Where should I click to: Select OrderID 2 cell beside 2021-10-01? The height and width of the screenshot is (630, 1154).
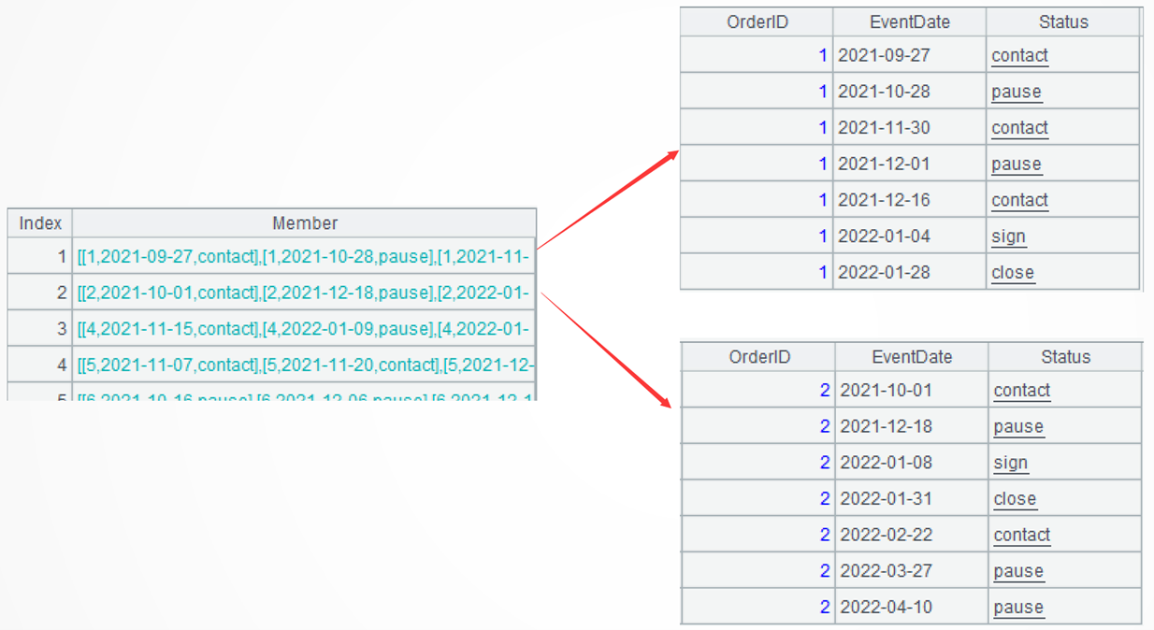(758, 390)
